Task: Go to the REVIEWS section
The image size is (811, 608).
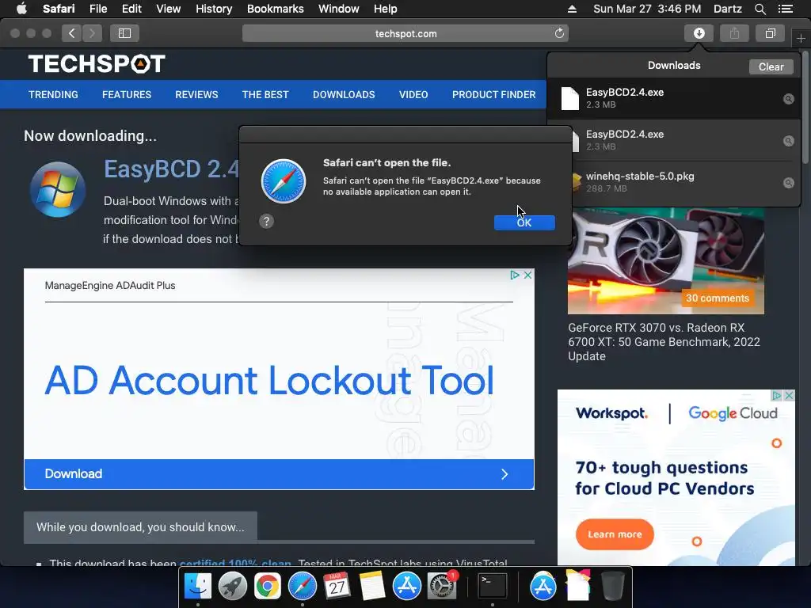Action: tap(196, 95)
